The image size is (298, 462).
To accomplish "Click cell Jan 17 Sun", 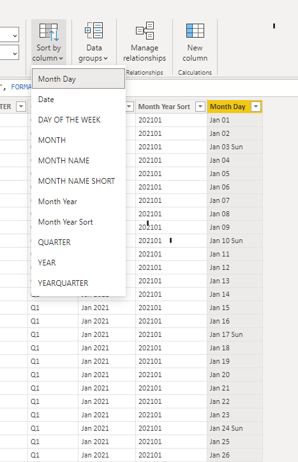I will pyautogui.click(x=234, y=334).
